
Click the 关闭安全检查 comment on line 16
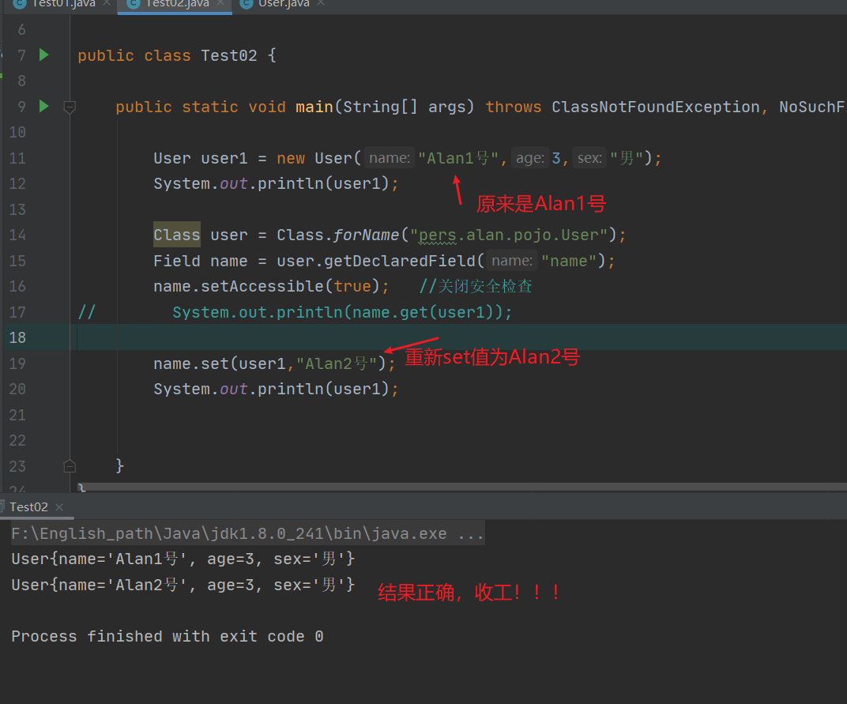click(476, 286)
